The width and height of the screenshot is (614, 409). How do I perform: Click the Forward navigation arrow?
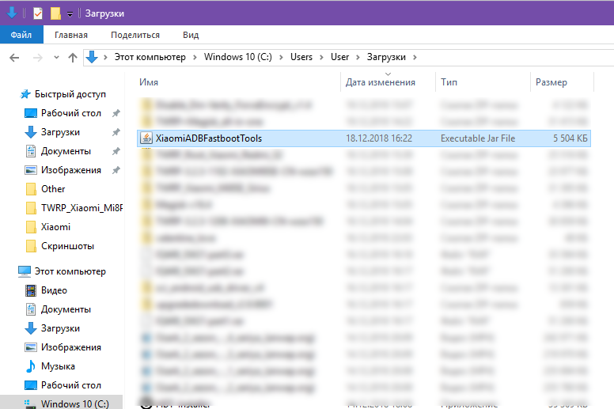point(36,58)
